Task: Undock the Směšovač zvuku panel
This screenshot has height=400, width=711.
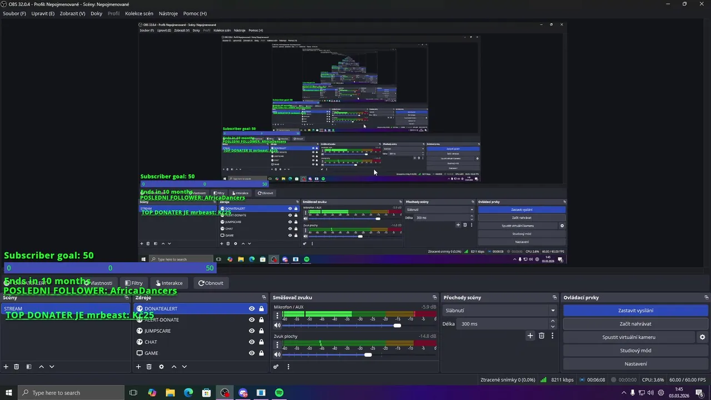Action: click(x=434, y=298)
